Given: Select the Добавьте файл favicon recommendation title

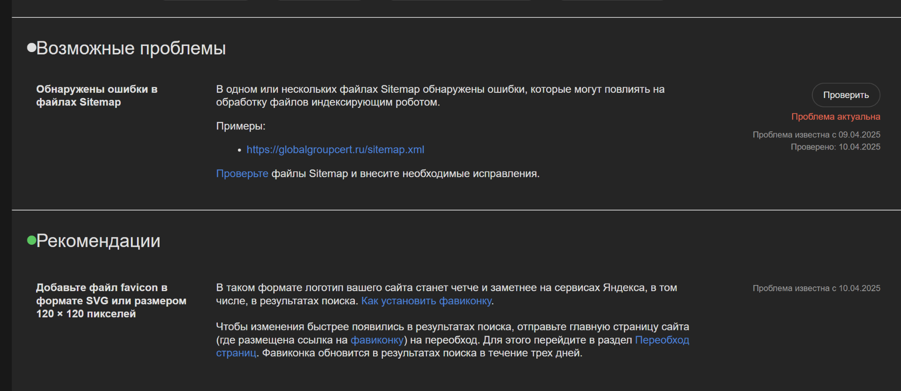Looking at the screenshot, I should coord(111,301).
